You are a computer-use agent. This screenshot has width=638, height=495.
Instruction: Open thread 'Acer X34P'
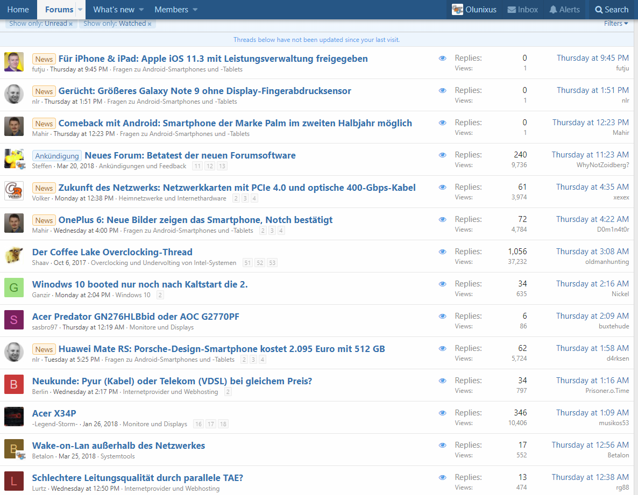54,413
